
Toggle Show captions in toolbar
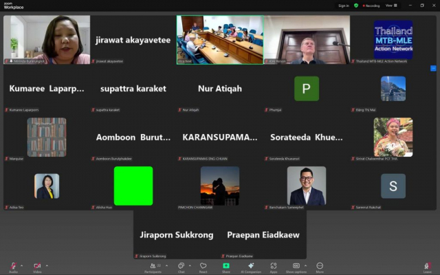point(296,265)
